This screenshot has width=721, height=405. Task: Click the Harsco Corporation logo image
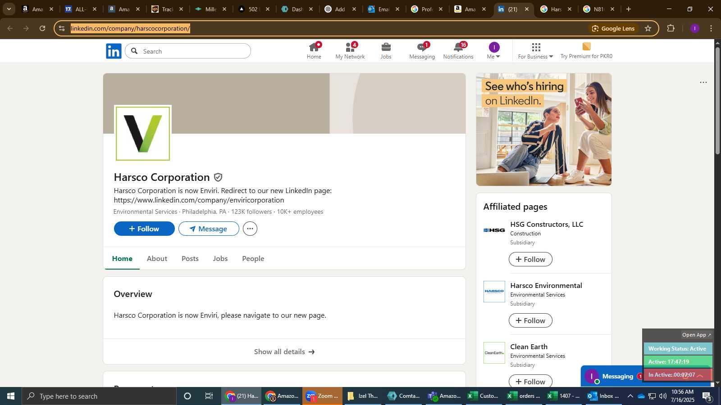(143, 133)
